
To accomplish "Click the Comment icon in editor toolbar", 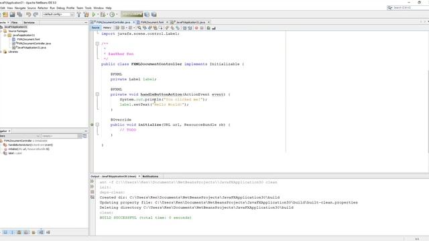I will (x=208, y=27).
